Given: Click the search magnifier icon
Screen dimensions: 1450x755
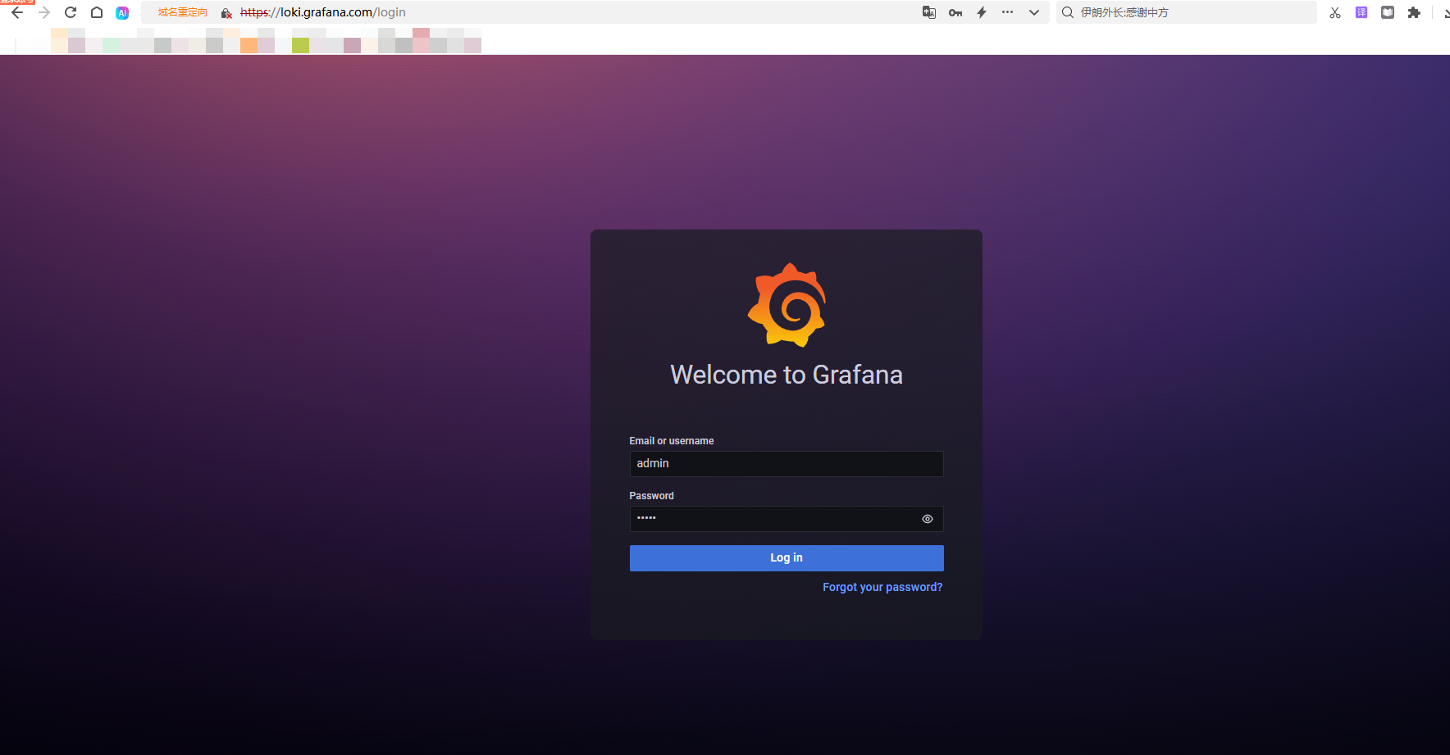Looking at the screenshot, I should 1068,12.
